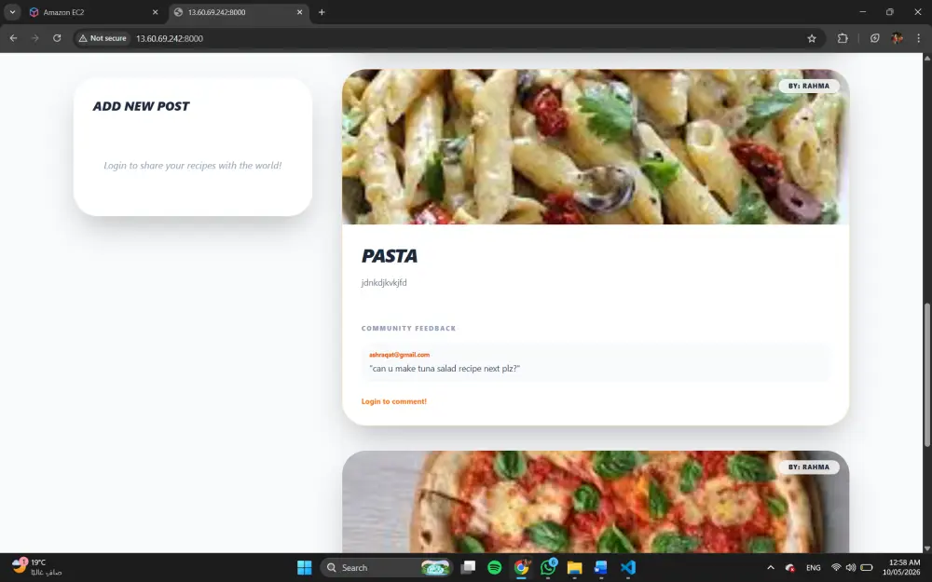
Task: Click the shield icon beside the extensions
Action: click(875, 38)
